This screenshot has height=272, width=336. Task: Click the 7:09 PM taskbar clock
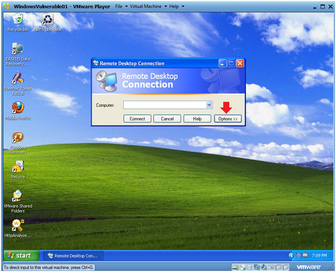[x=319, y=255]
